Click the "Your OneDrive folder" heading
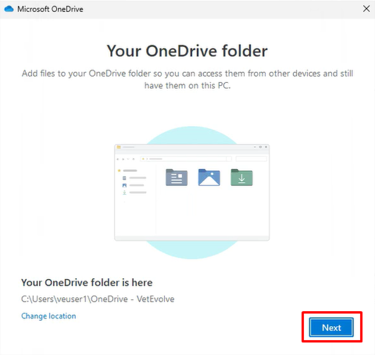The height and width of the screenshot is (355, 375). point(187,51)
